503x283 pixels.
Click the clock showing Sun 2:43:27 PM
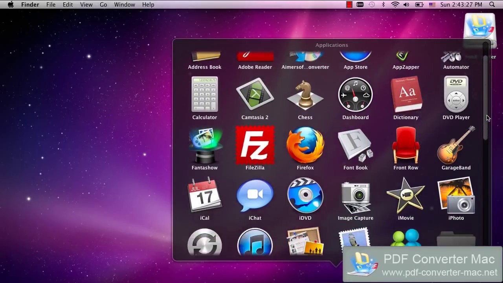click(461, 5)
